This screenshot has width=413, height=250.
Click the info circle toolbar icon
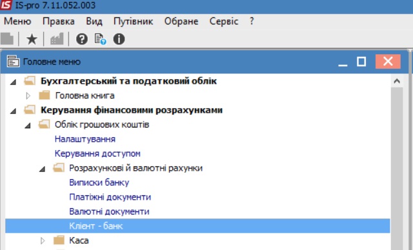click(119, 39)
